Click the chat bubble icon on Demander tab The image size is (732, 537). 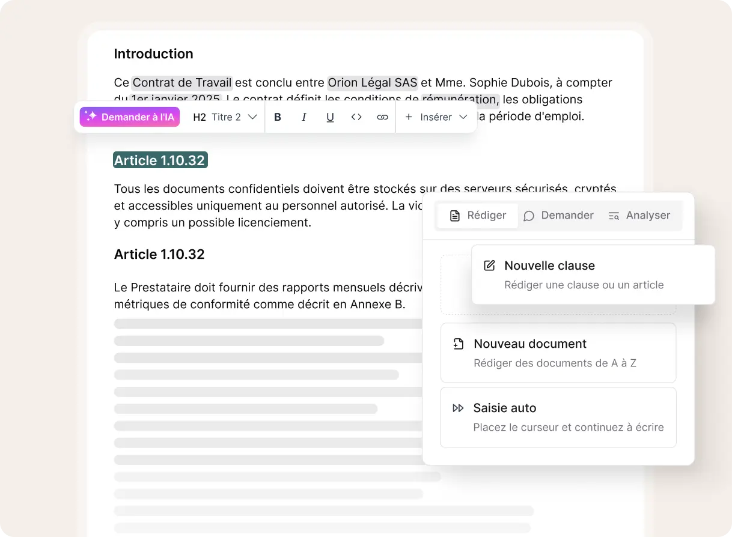pos(529,216)
